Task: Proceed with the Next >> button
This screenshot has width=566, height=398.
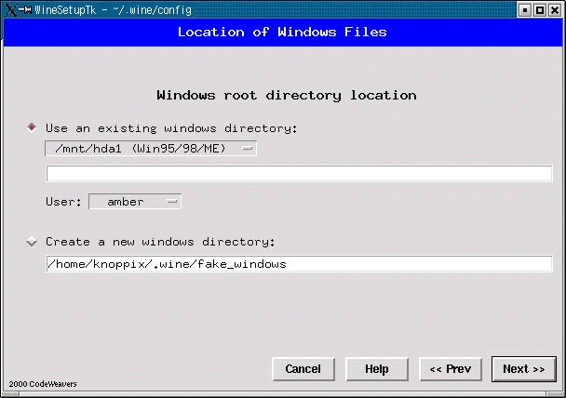Action: point(524,369)
